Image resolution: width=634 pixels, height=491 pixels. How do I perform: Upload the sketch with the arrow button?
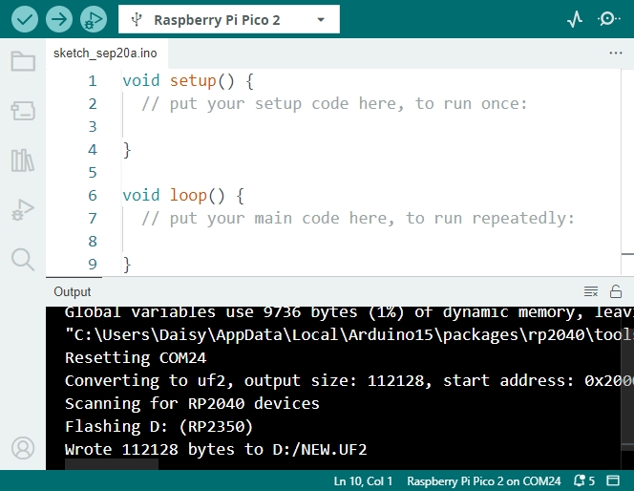point(59,19)
